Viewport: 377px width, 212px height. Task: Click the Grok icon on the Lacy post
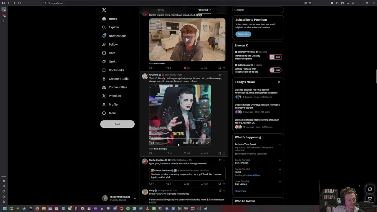click(x=220, y=191)
